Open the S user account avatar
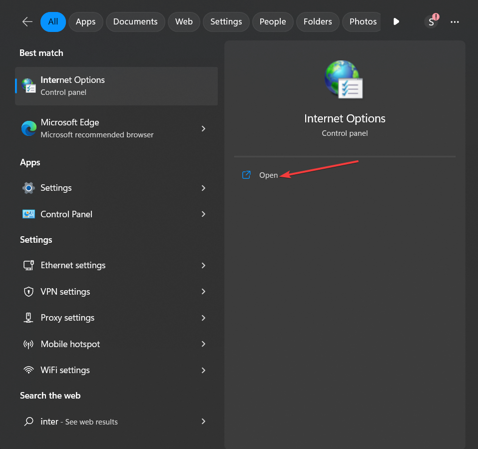The height and width of the screenshot is (449, 478). [432, 21]
